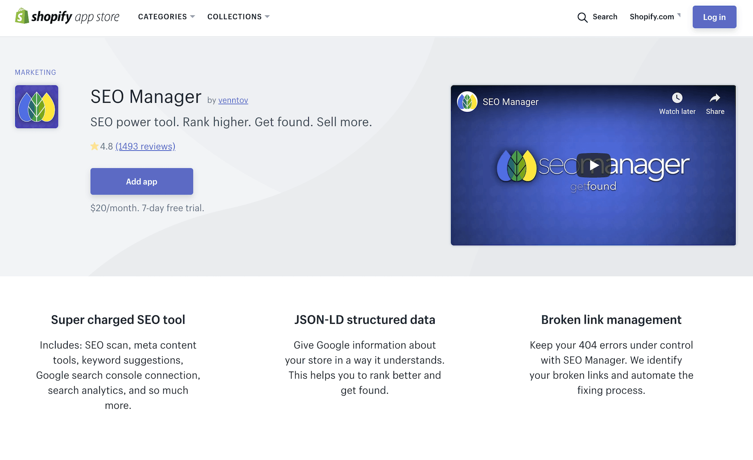The height and width of the screenshot is (460, 753).
Task: Select the Marketing category label
Action: [36, 72]
